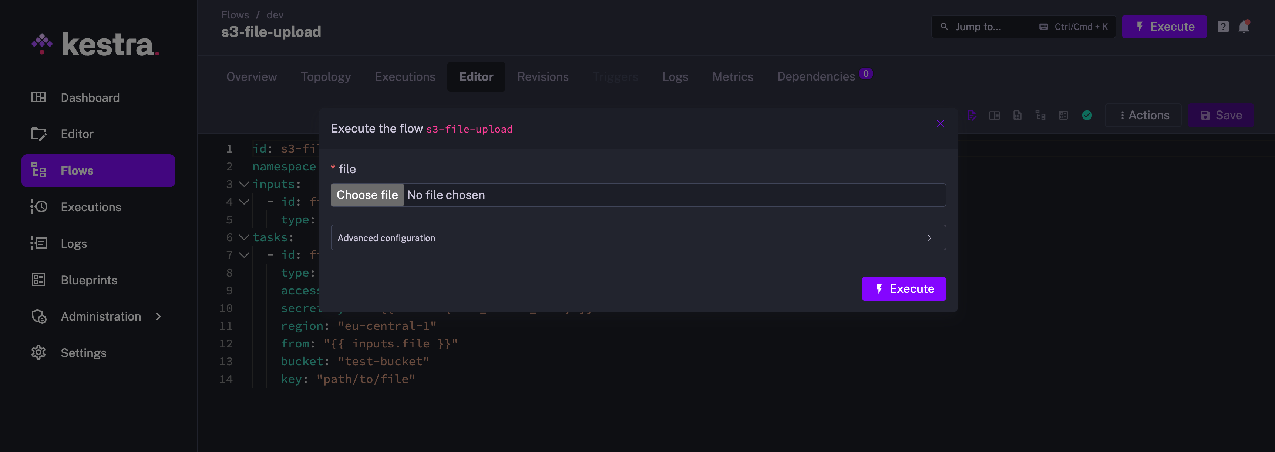Click the Choose file button

tap(367, 195)
